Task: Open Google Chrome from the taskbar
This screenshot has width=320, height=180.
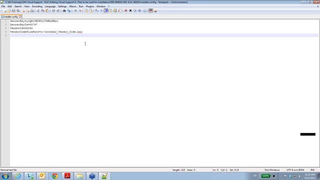Action: pyautogui.click(x=55, y=176)
